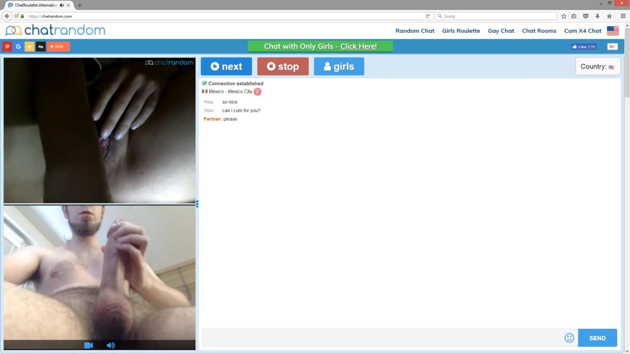Open the Country selector dropdown
This screenshot has width=630, height=354.
pyautogui.click(x=598, y=67)
